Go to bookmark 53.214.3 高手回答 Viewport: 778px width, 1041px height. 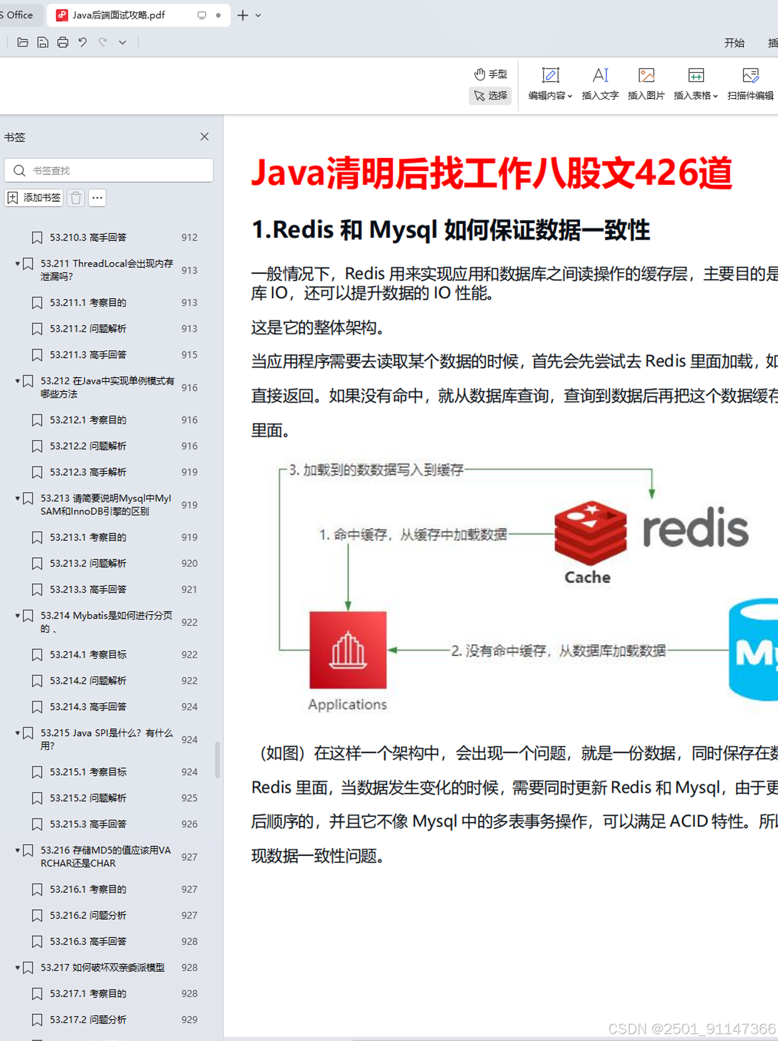point(88,707)
